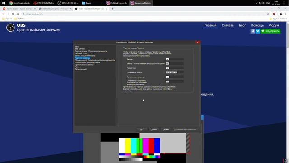The height and width of the screenshot is (163, 289).
Task: Close the first browser tab
Action: (x=35, y=9)
